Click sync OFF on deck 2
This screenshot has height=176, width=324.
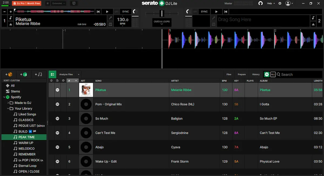click(195, 12)
